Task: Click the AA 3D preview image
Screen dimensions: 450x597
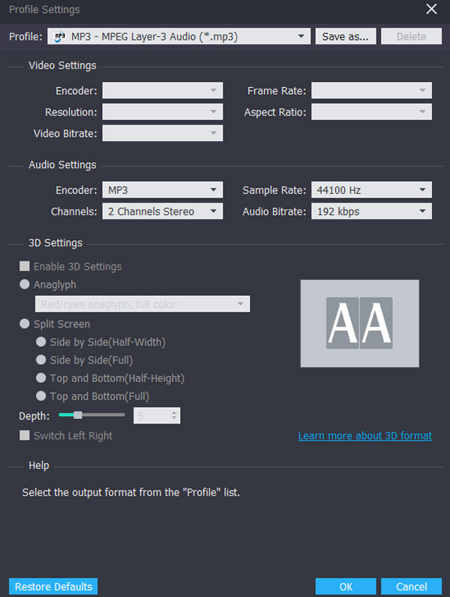Action: click(359, 324)
